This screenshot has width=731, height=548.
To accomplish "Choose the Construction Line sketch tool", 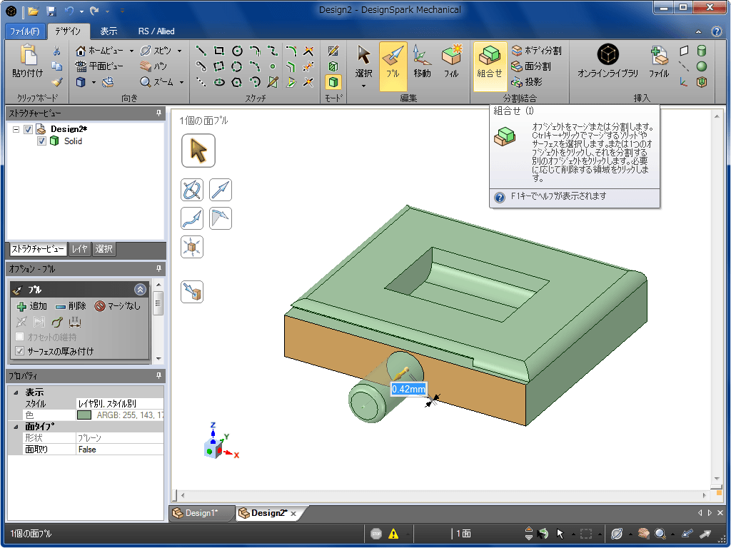I will [x=201, y=82].
